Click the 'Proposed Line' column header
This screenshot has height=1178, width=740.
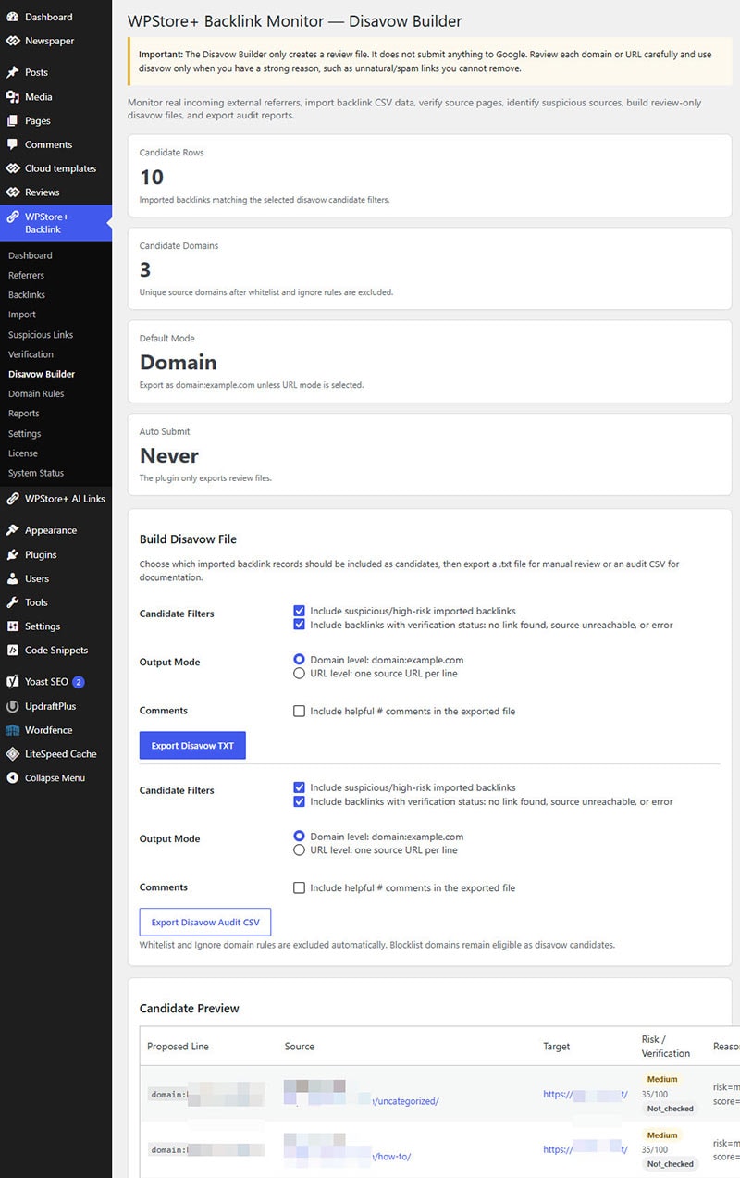coord(179,1047)
